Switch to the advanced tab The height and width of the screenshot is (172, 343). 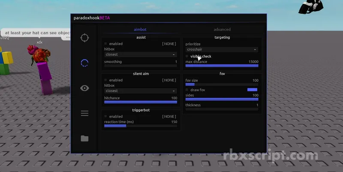222,29
